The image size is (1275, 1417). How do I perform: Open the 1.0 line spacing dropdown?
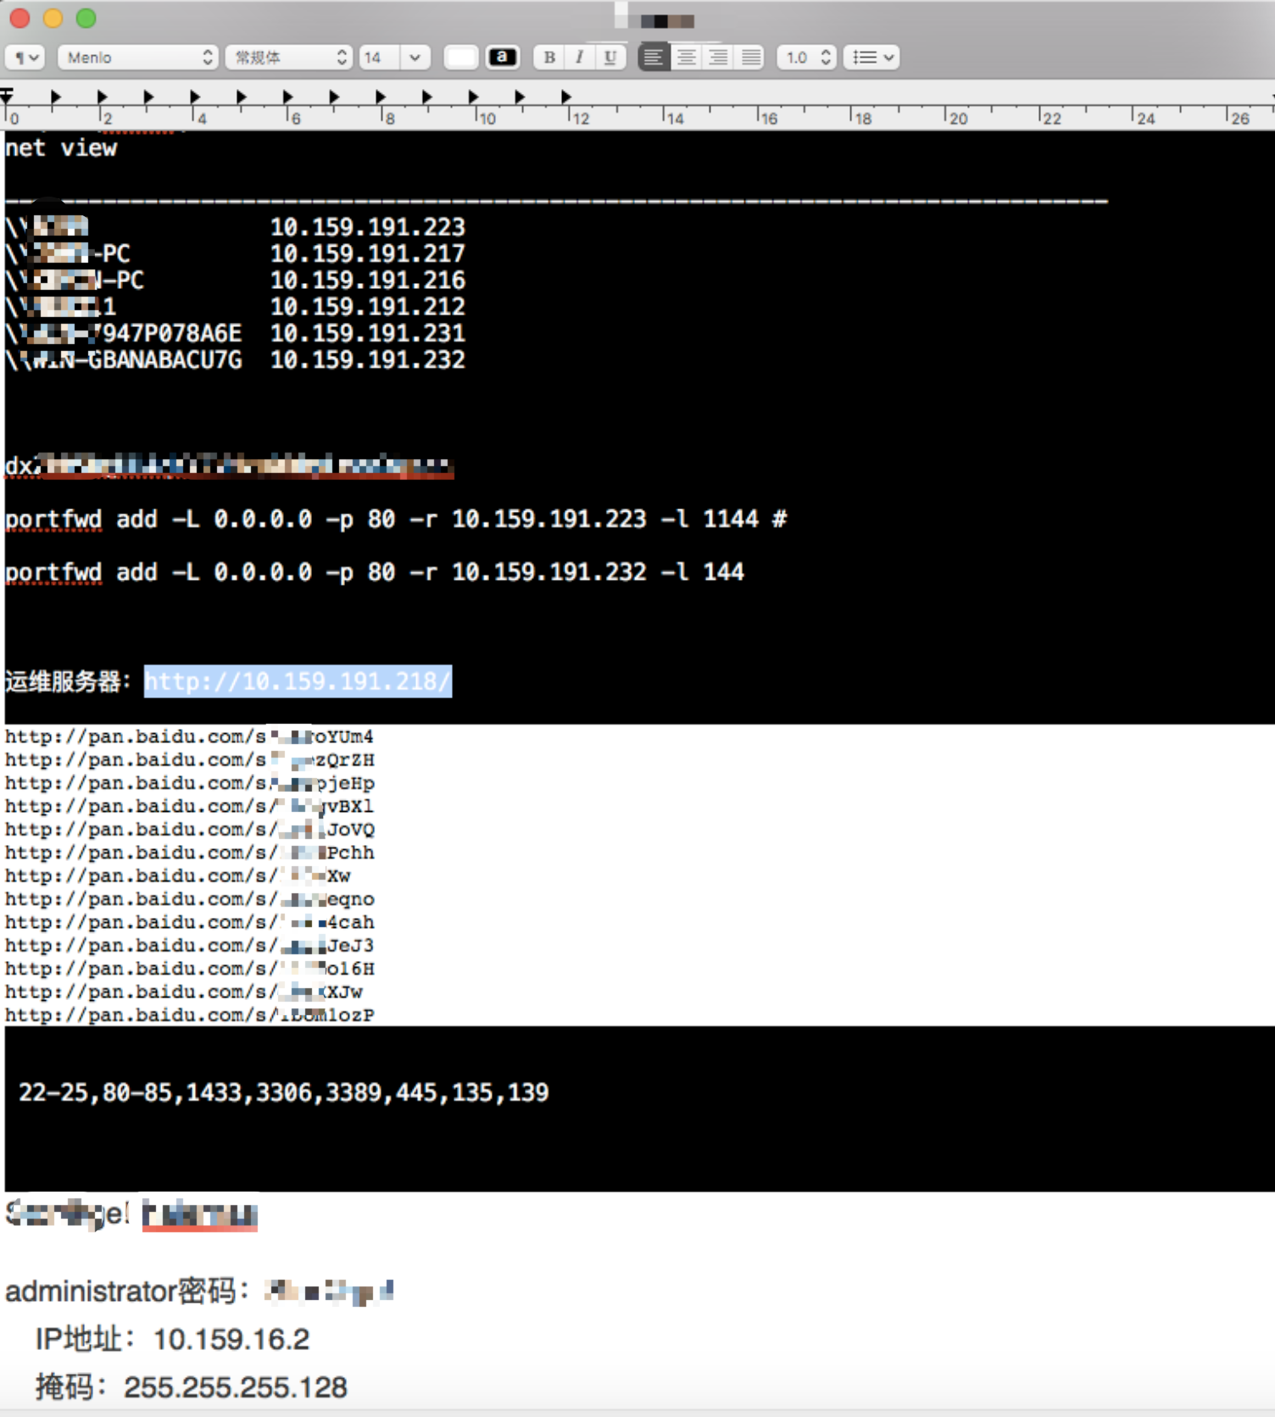click(x=807, y=58)
